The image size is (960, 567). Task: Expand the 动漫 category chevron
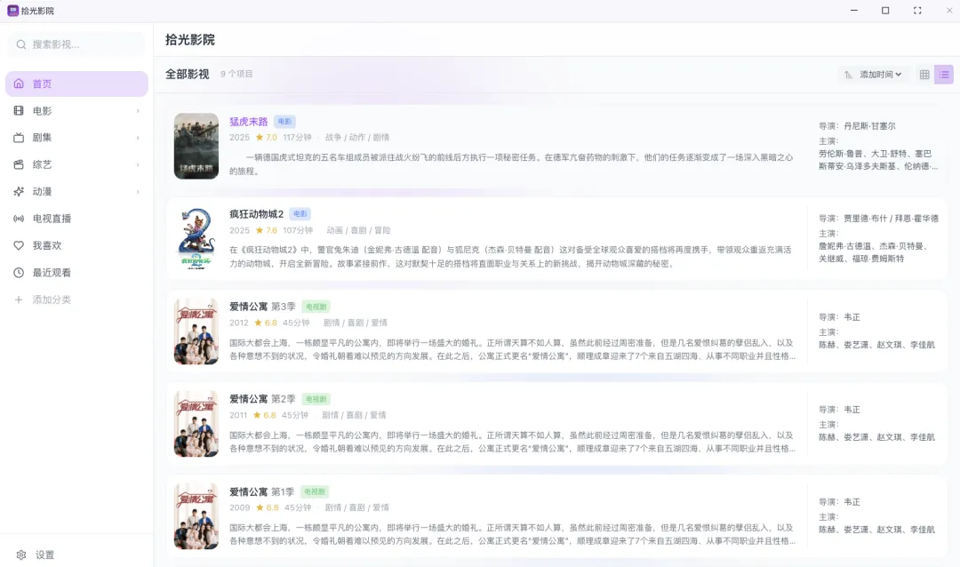[x=138, y=191]
